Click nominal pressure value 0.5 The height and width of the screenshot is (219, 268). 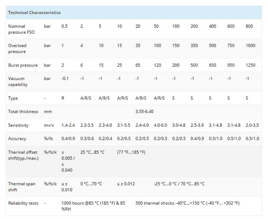click(64, 26)
